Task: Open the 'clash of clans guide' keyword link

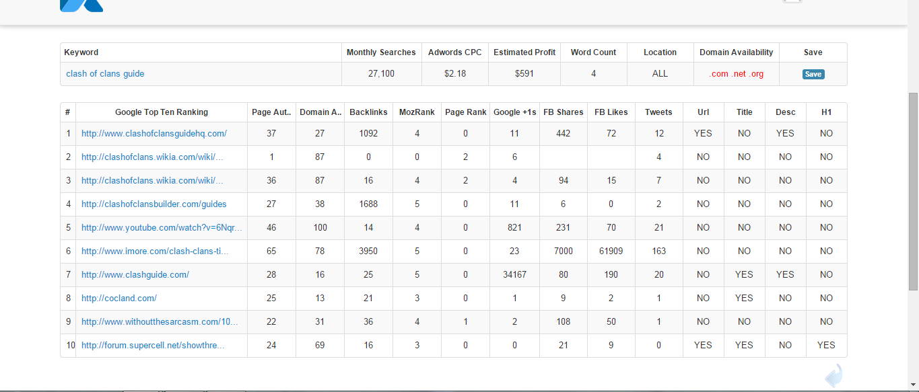Action: click(105, 74)
